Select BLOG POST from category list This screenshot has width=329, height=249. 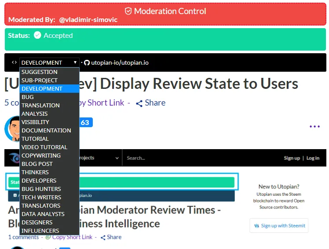click(x=49, y=164)
